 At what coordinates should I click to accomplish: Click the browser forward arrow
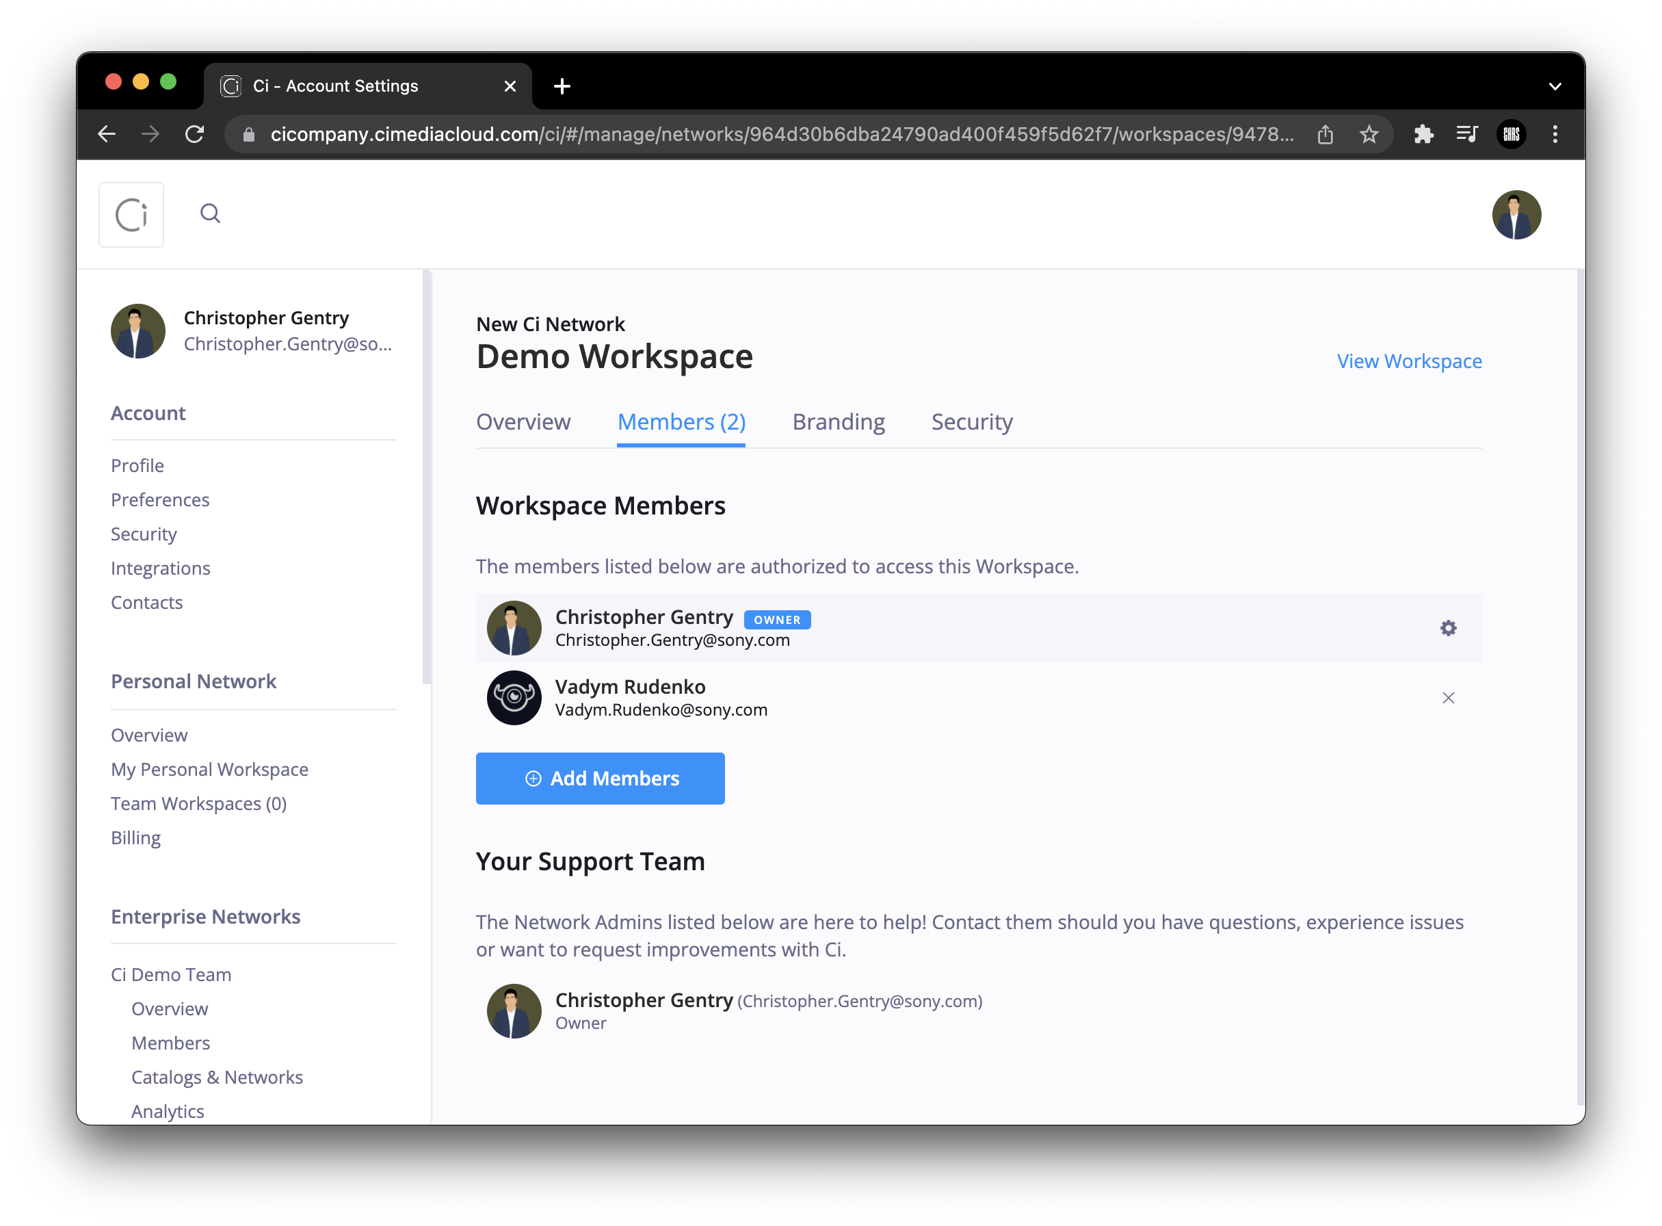tap(150, 134)
